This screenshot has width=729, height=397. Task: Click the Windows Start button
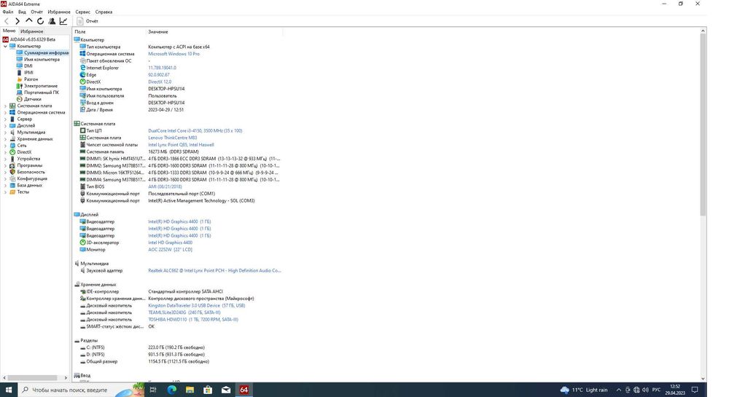pos(8,390)
